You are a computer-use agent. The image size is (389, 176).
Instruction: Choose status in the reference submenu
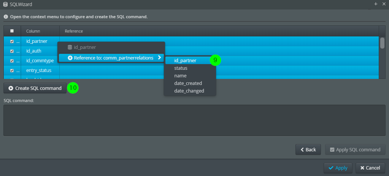pyautogui.click(x=181, y=68)
